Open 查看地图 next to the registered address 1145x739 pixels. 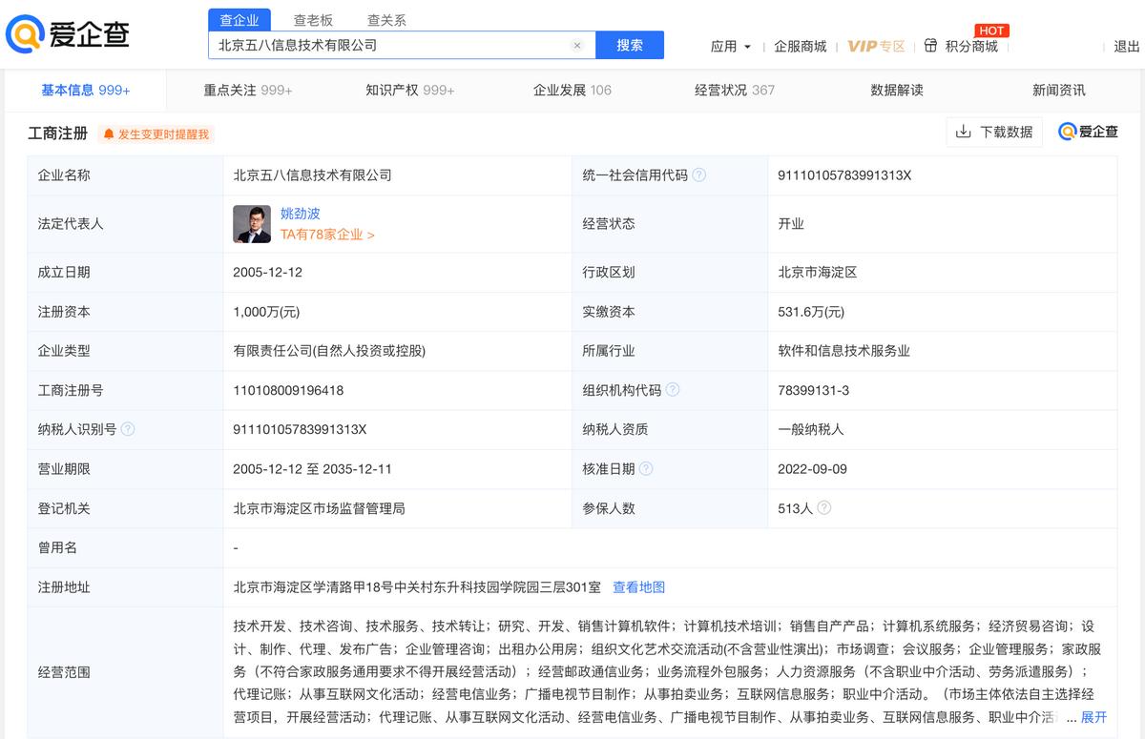click(x=639, y=587)
